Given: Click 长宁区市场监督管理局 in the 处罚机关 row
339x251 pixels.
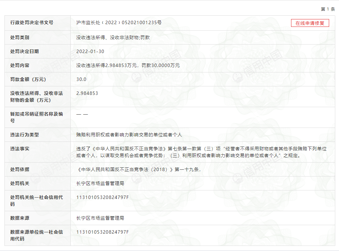Looking at the screenshot, I should point(100,183).
